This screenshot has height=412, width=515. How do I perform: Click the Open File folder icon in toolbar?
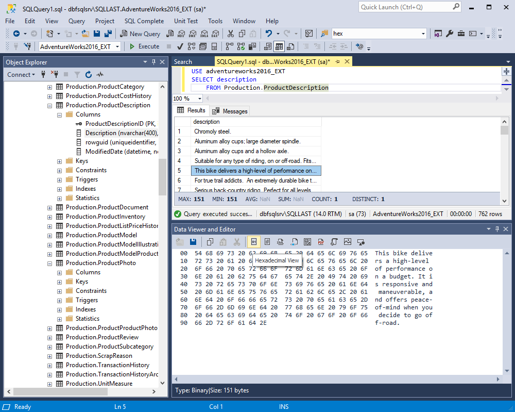pos(85,34)
